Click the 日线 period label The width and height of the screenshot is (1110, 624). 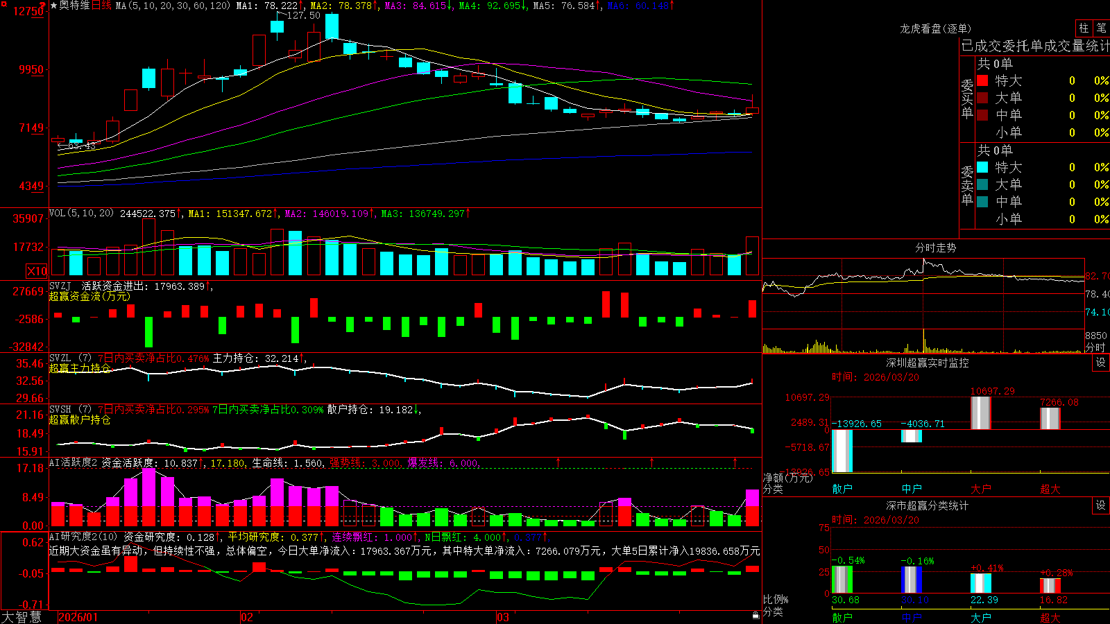(x=101, y=6)
